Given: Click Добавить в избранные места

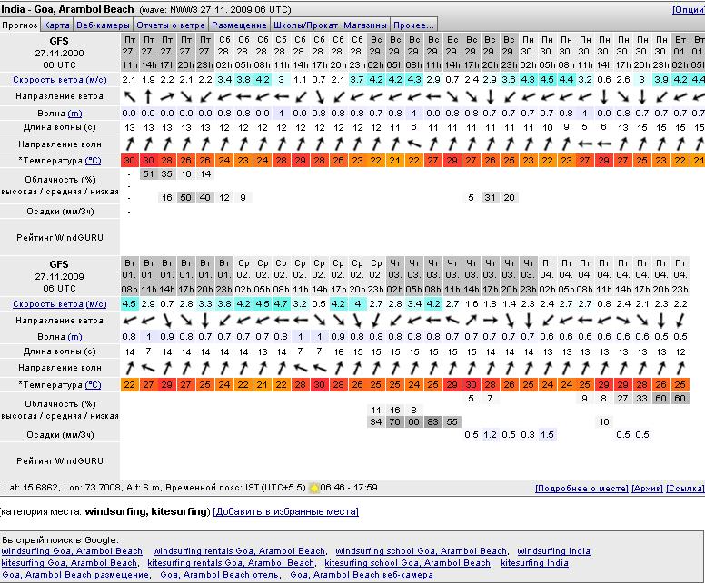Looking at the screenshot, I should [x=286, y=512].
